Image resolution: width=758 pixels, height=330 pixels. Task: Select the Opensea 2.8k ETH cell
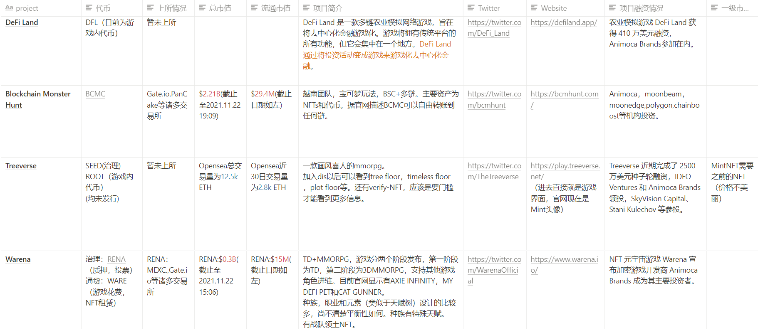pos(272,204)
